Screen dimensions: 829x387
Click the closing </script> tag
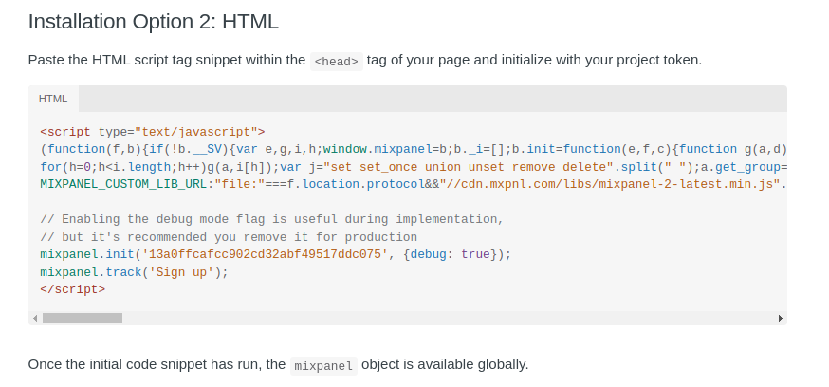[x=73, y=289]
